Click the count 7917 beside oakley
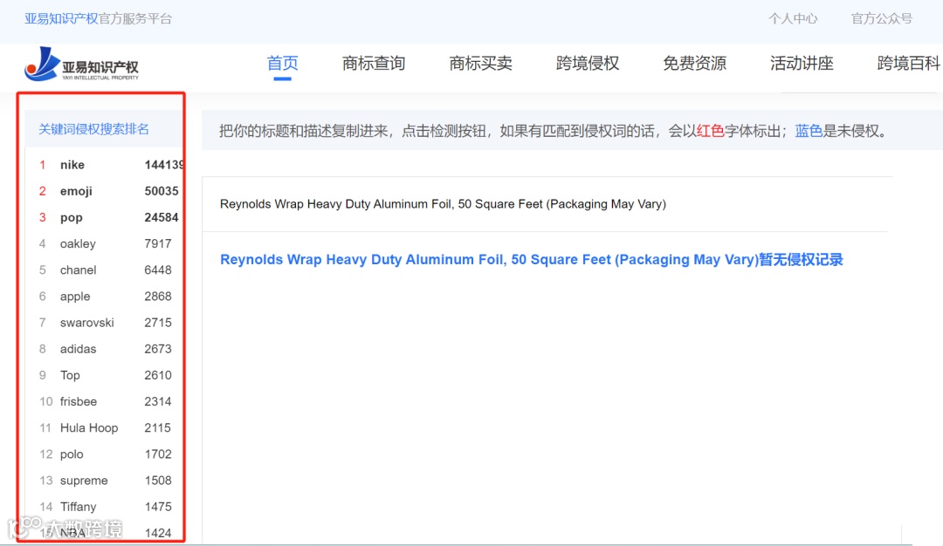 pos(157,244)
